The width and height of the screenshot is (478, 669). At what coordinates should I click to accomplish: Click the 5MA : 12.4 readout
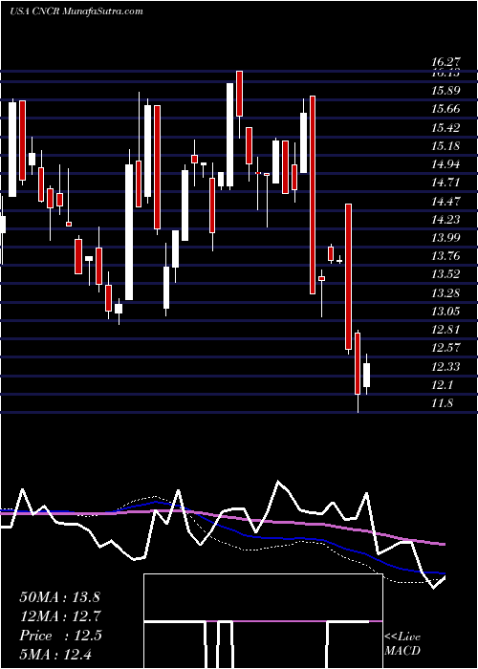(x=55, y=654)
